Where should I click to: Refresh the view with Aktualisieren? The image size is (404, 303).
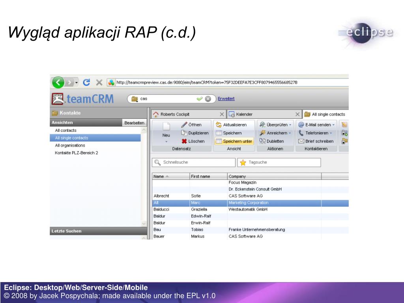[231, 125]
